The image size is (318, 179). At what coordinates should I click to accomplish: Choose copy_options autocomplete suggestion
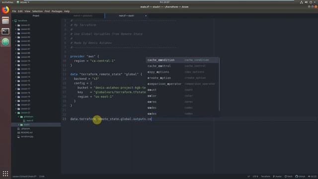coord(182,72)
